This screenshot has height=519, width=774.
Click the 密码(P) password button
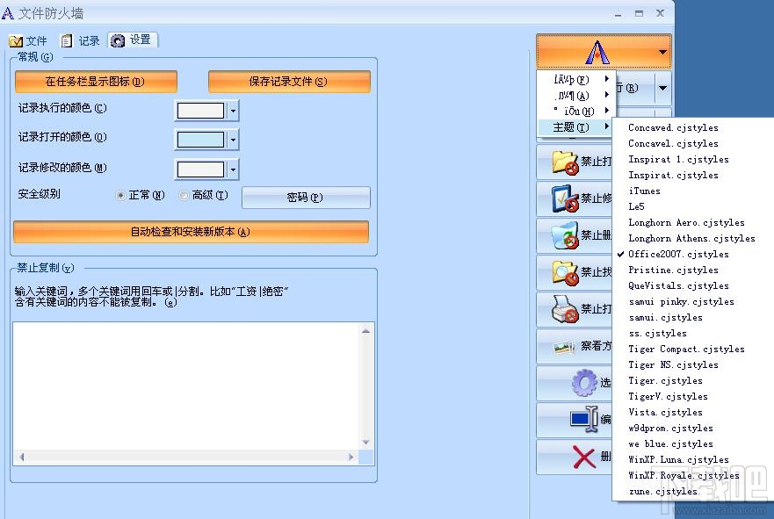(306, 198)
